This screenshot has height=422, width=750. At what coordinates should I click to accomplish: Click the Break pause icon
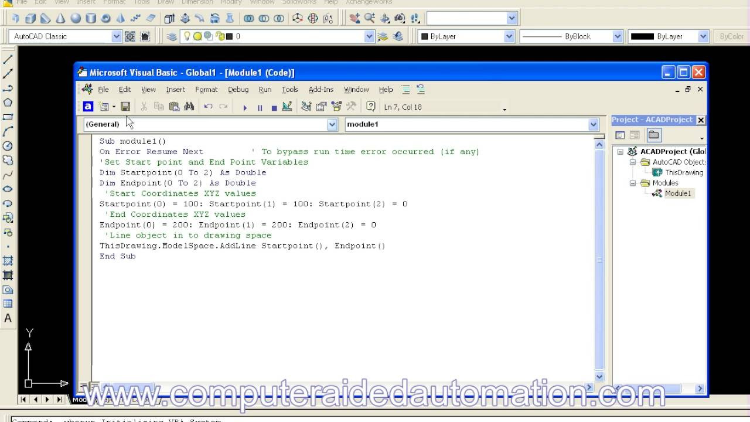click(x=260, y=107)
